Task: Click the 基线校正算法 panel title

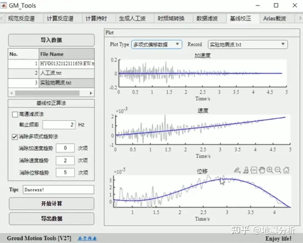Action: coord(51,103)
